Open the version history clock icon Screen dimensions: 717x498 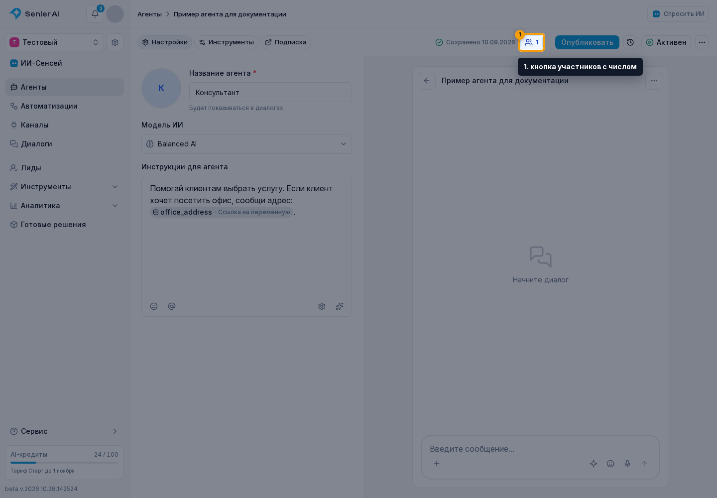pyautogui.click(x=630, y=42)
